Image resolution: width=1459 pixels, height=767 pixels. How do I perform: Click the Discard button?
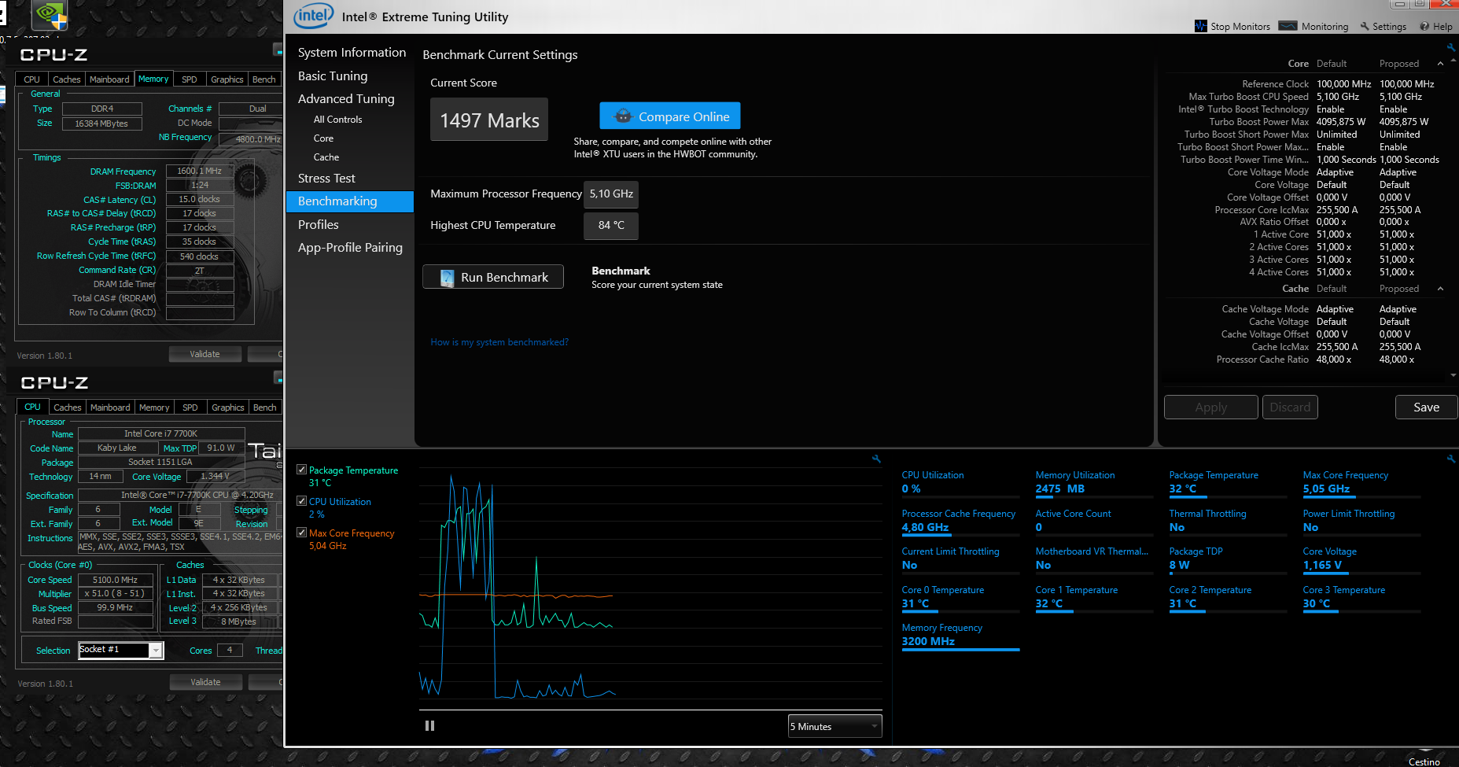coord(1290,407)
